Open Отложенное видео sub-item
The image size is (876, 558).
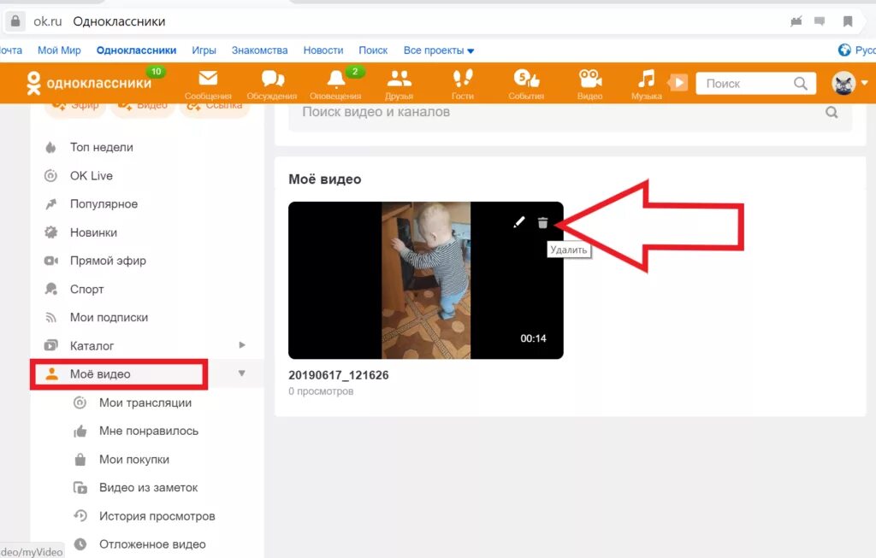(x=152, y=544)
